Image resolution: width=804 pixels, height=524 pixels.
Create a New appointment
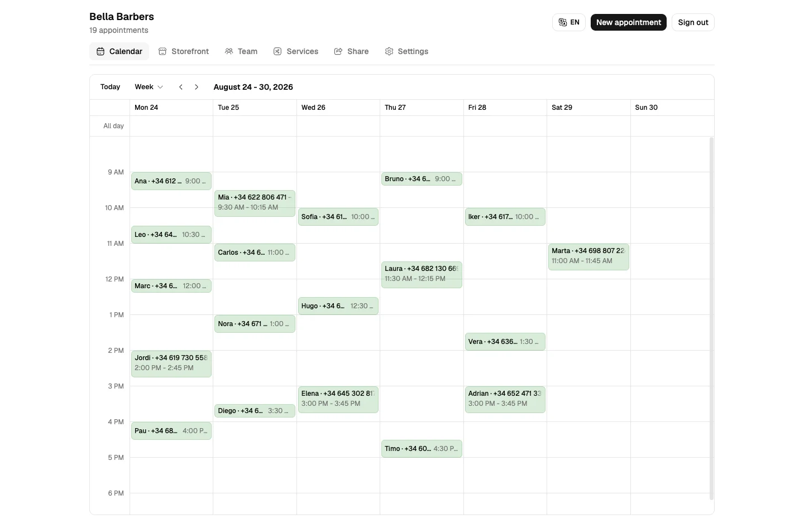click(x=629, y=22)
